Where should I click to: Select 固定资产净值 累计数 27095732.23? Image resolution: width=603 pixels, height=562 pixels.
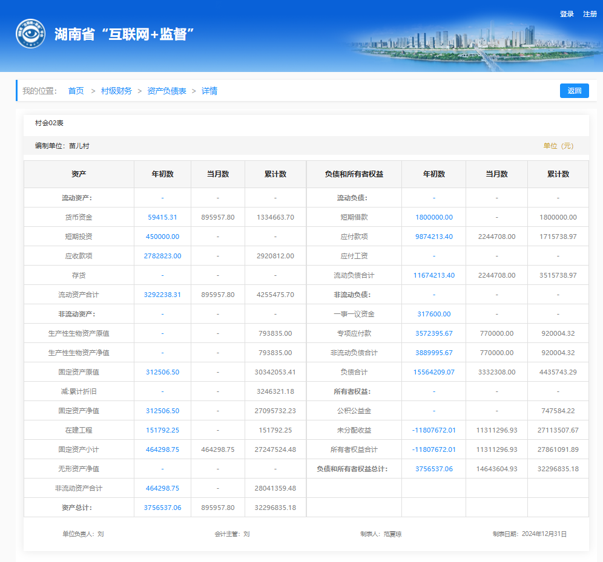click(x=275, y=411)
